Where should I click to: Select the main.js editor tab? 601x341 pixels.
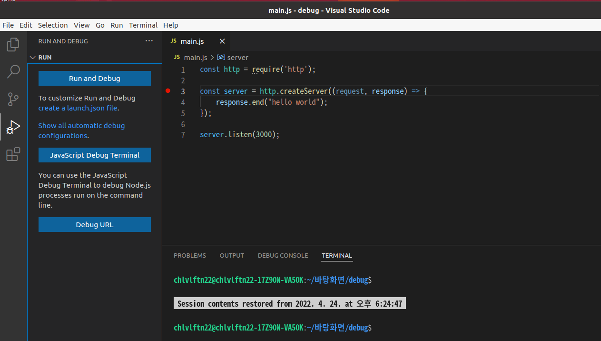coord(197,41)
